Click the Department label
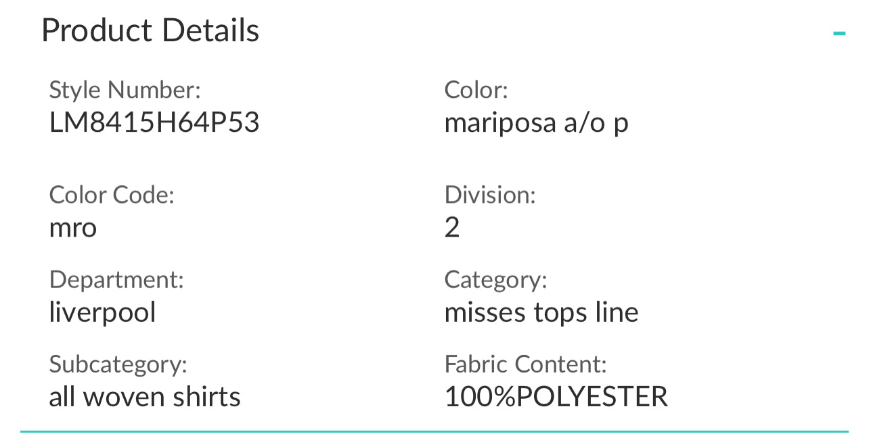Screen dimensions: 869x434 point(116,279)
